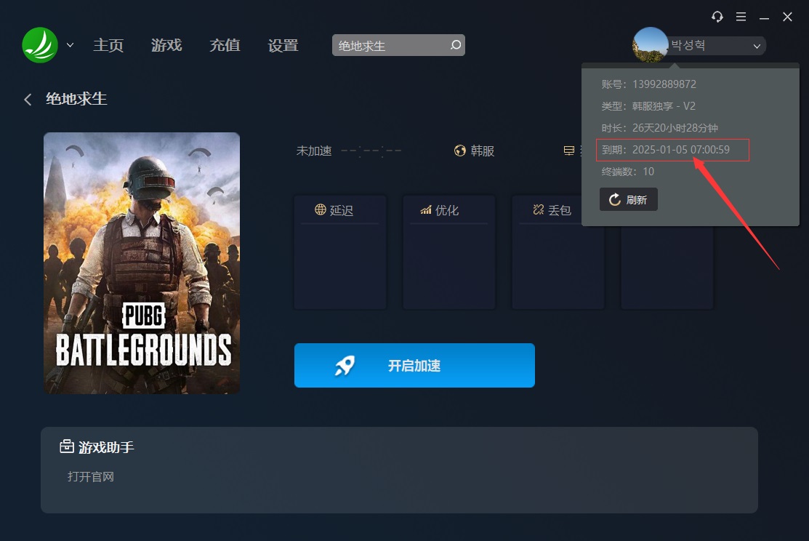The height and width of the screenshot is (541, 809).
Task: Click the username 박성혁
Action: pyautogui.click(x=688, y=45)
